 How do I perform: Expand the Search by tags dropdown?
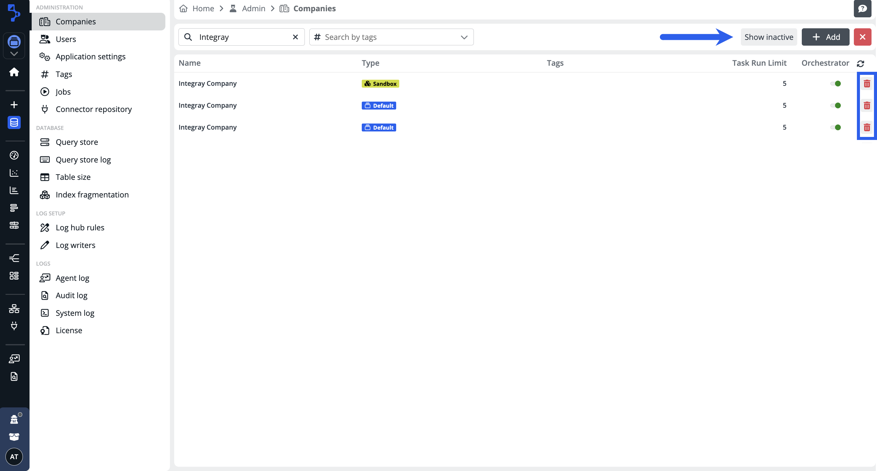pos(464,37)
